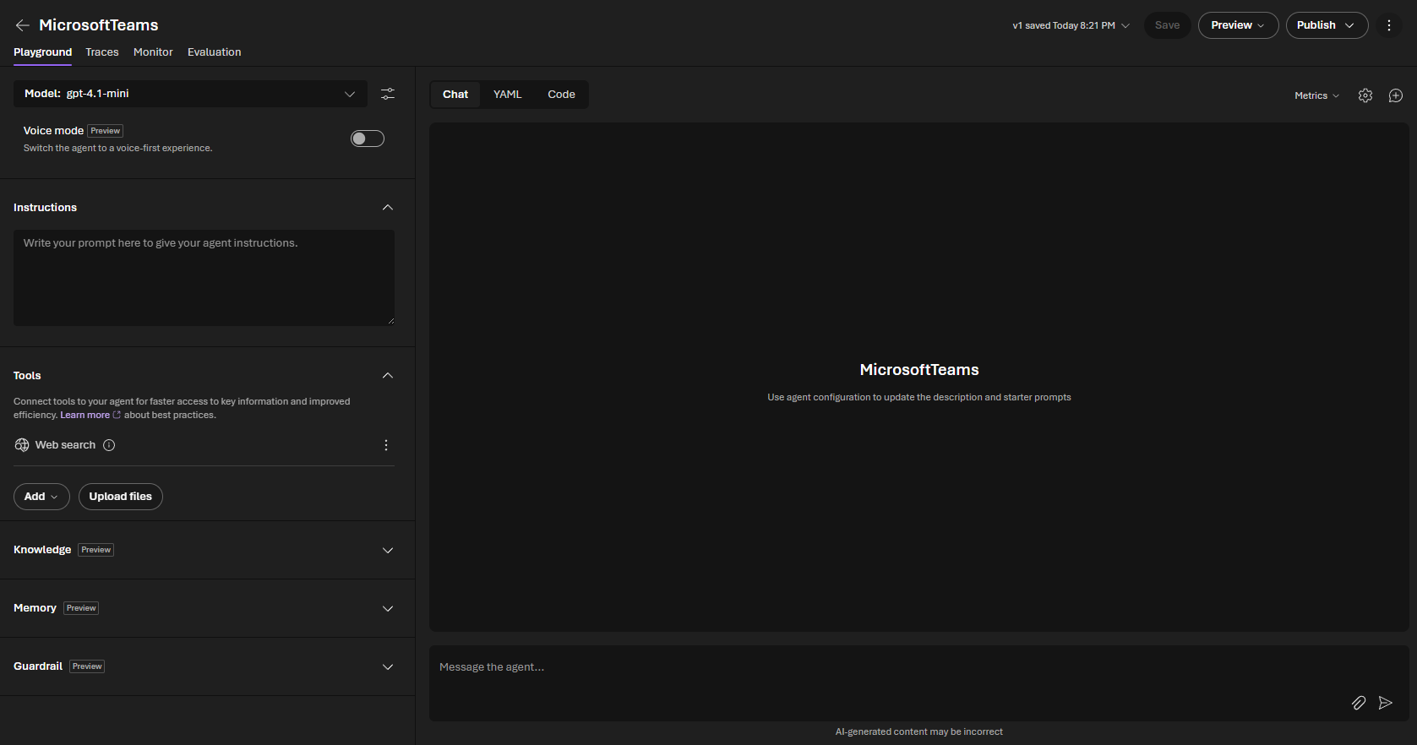Start a new chat with plus bubble icon
Screen dimensions: 1417x745
pos(1396,95)
